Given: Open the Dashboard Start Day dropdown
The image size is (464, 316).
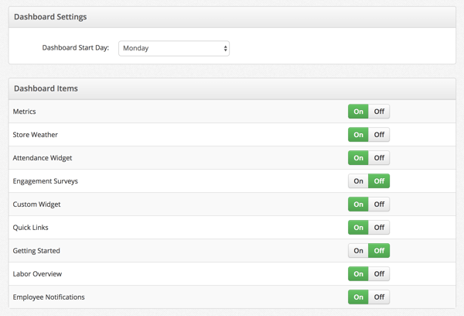Looking at the screenshot, I should pos(174,48).
